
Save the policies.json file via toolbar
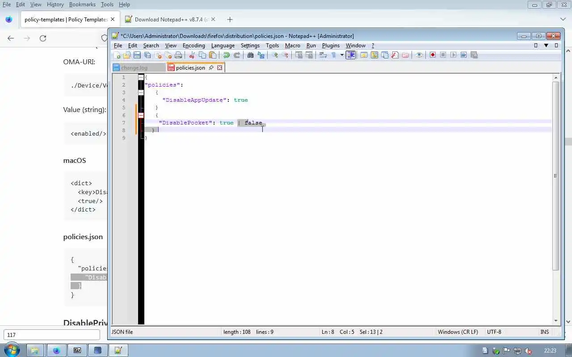click(137, 55)
